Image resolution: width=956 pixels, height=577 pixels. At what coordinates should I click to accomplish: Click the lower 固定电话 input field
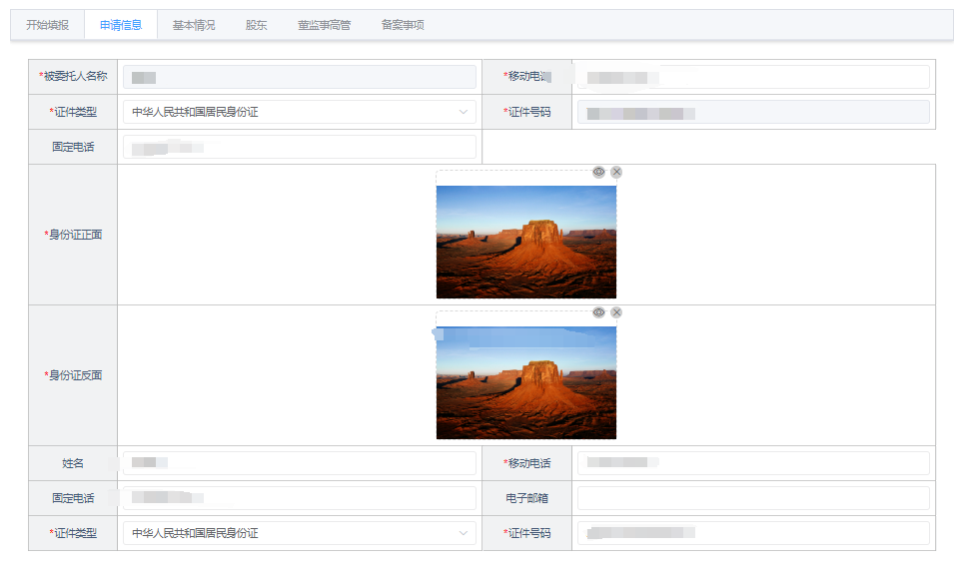click(x=300, y=498)
